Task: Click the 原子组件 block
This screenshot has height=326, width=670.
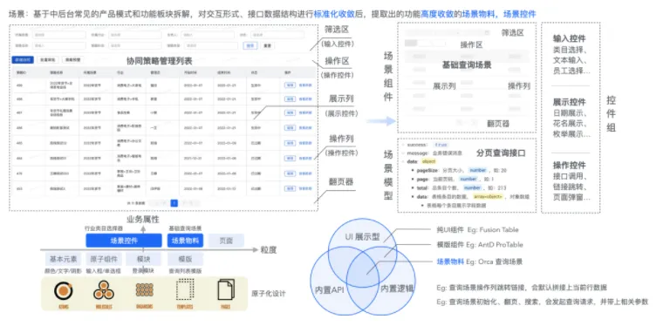Action: pos(104,259)
